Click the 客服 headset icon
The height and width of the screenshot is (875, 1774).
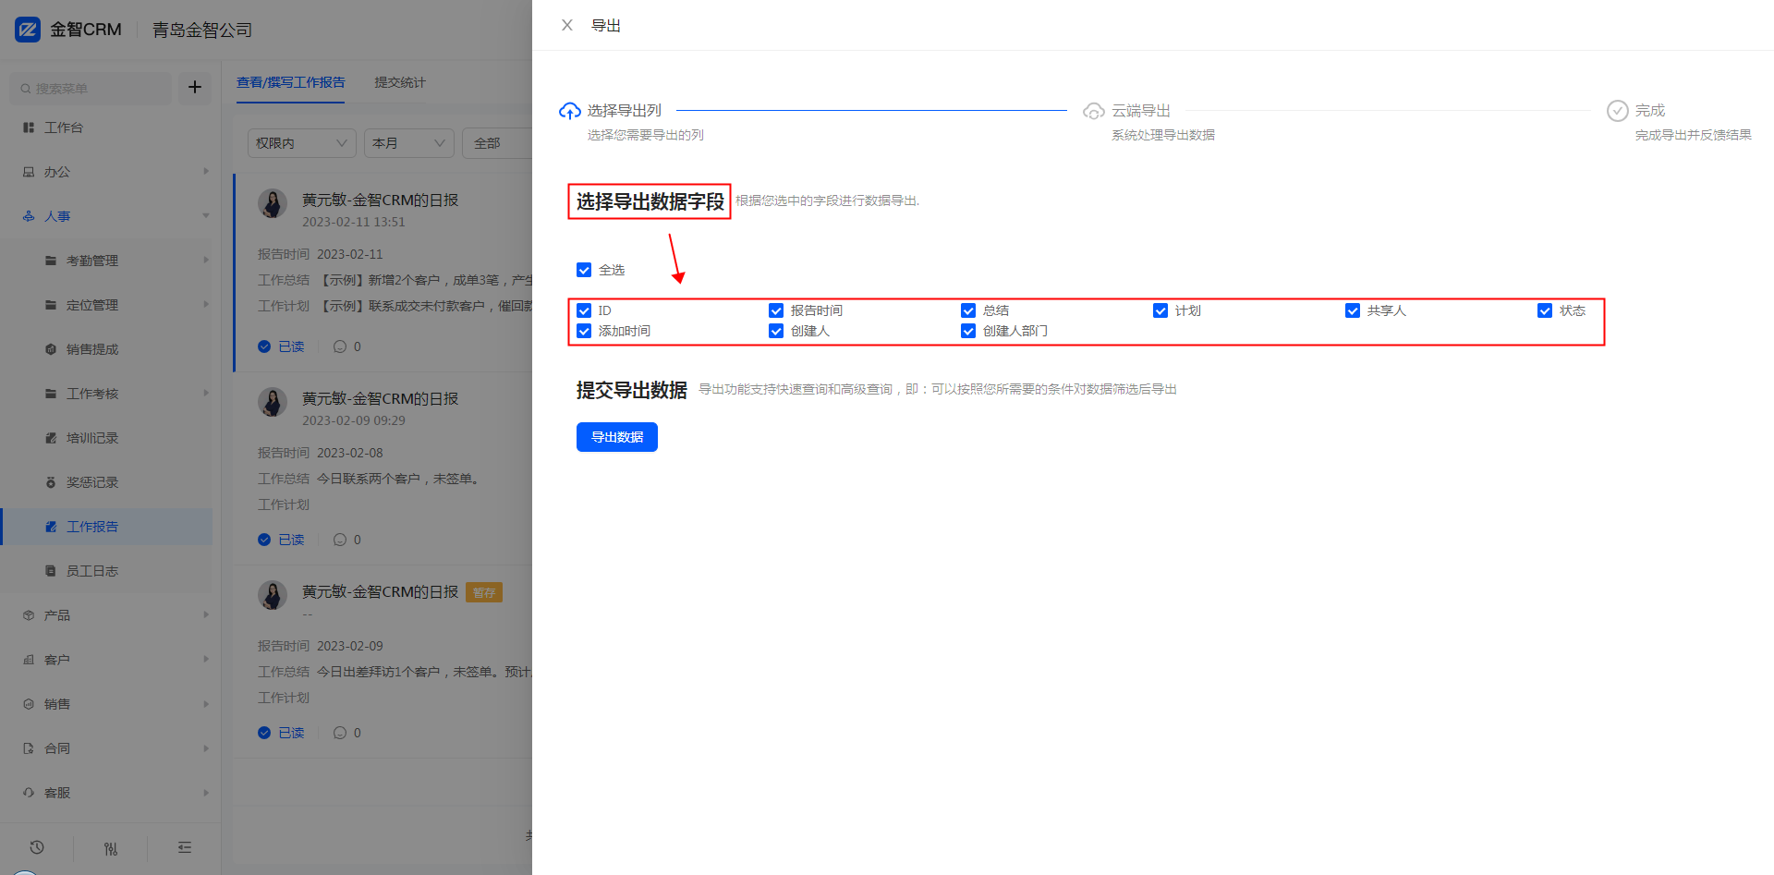29,793
